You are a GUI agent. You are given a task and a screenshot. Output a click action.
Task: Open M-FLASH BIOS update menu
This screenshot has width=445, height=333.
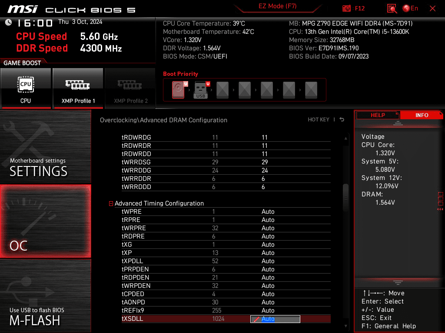45,296
